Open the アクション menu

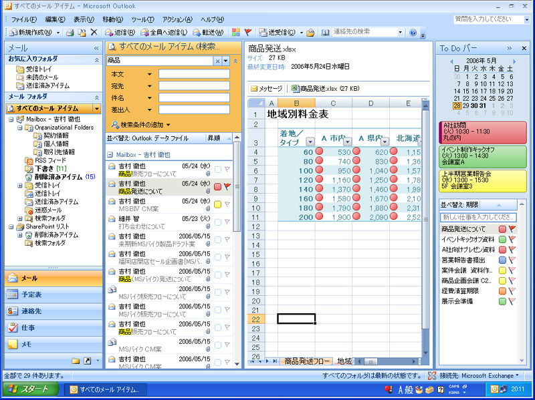pyautogui.click(x=177, y=19)
